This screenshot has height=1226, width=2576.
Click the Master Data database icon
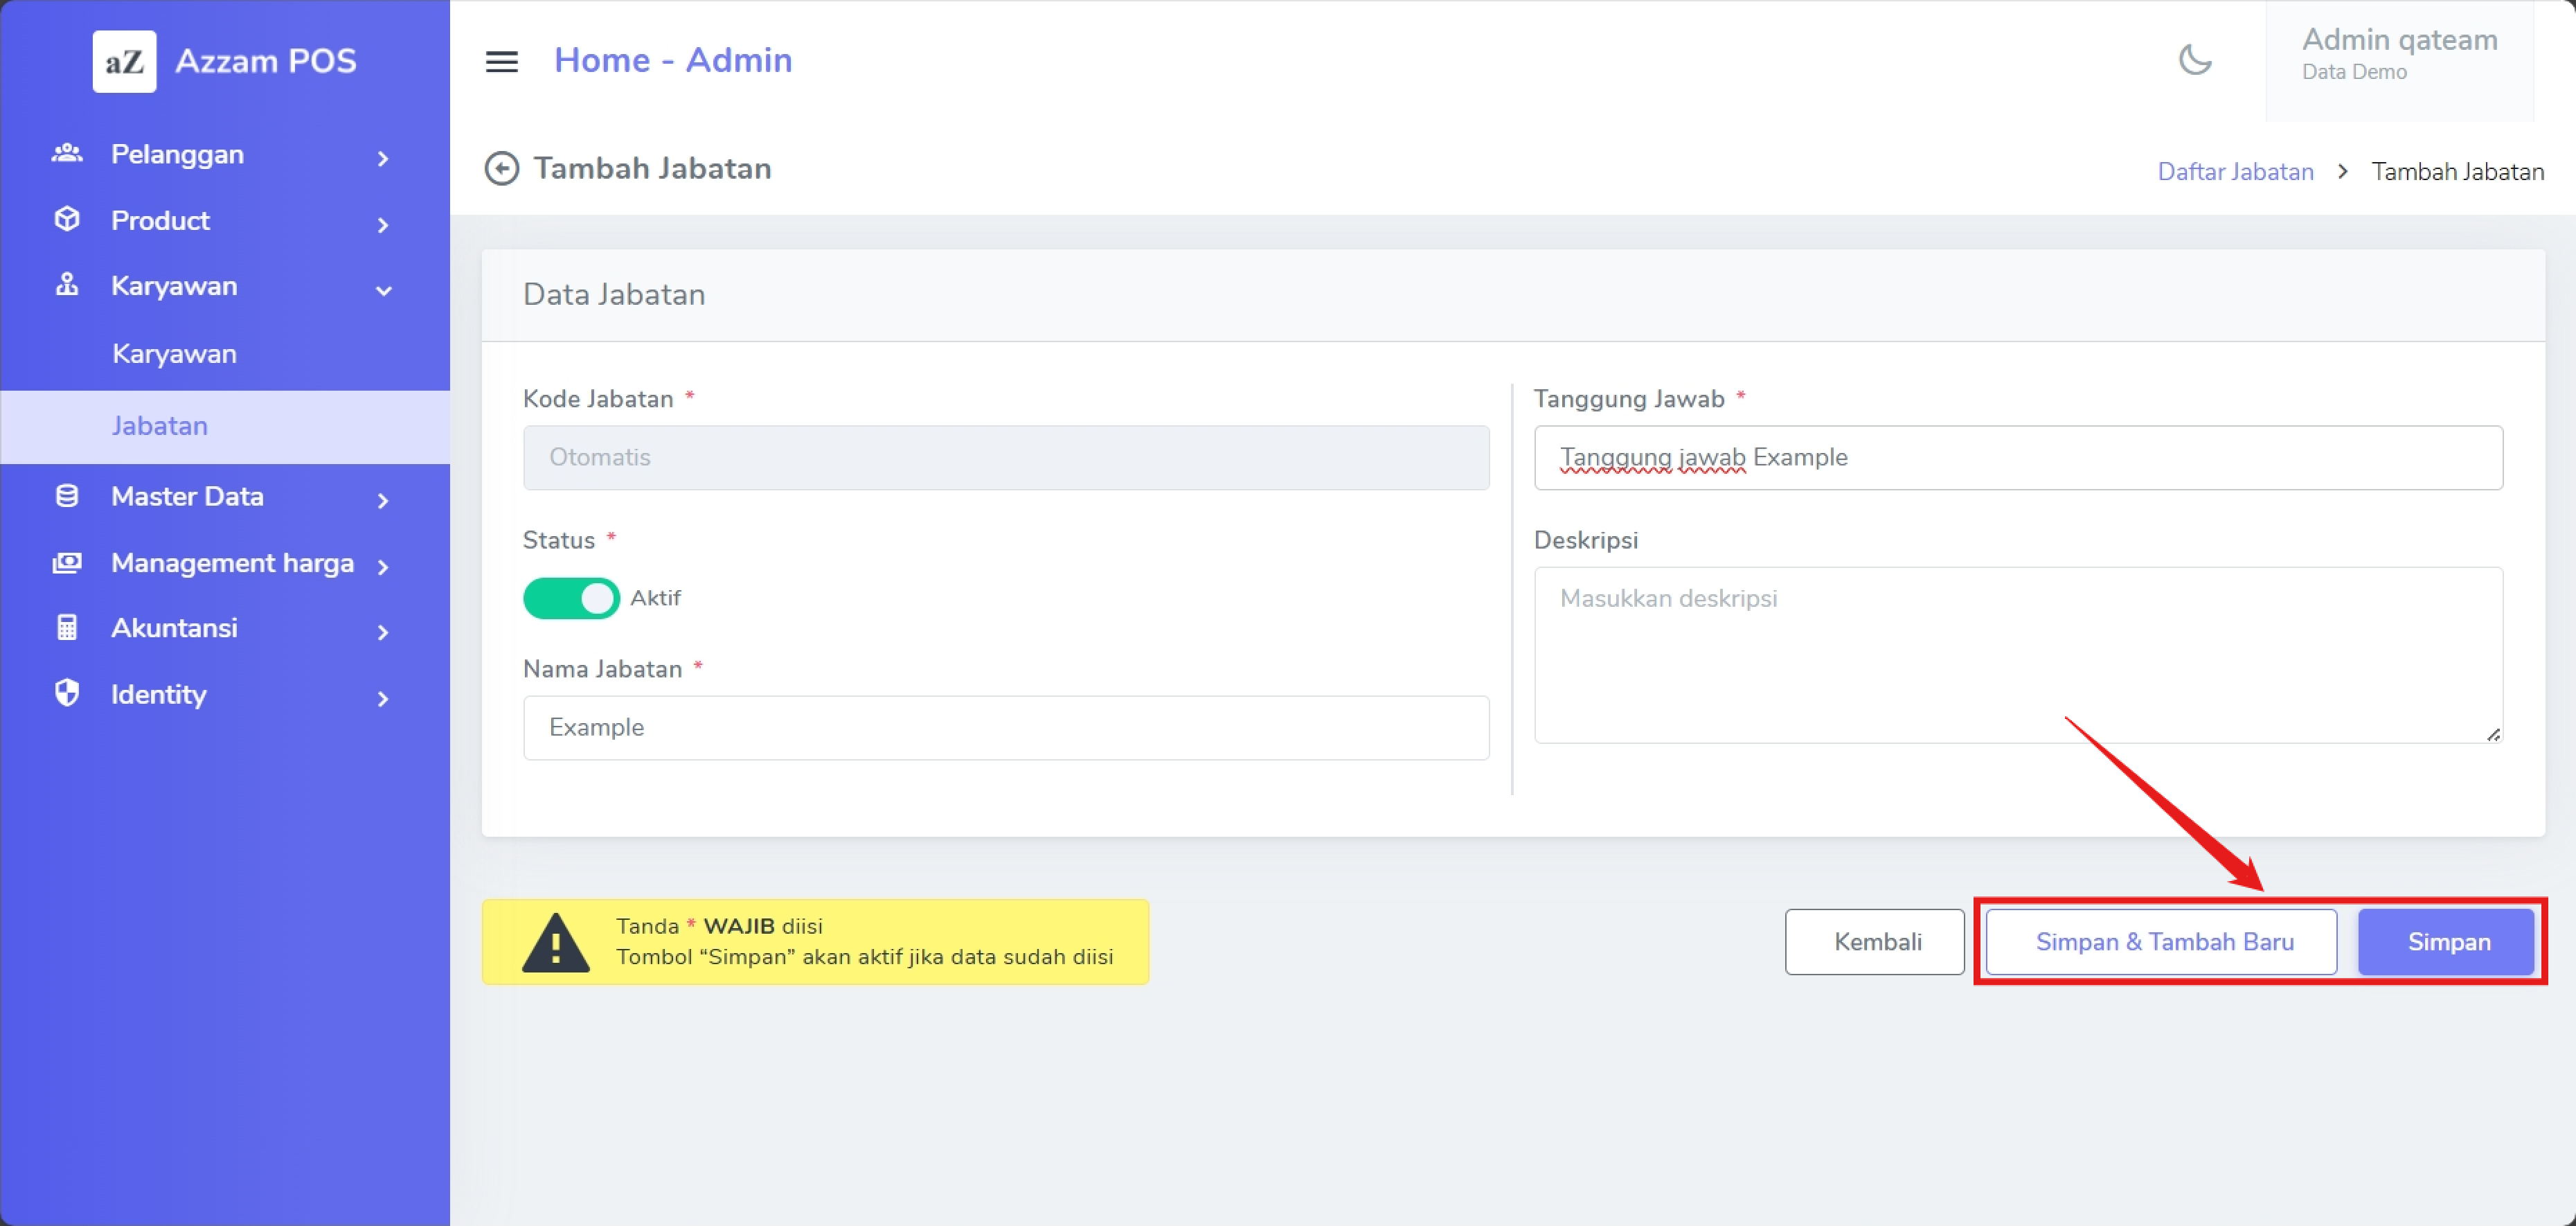coord(67,496)
